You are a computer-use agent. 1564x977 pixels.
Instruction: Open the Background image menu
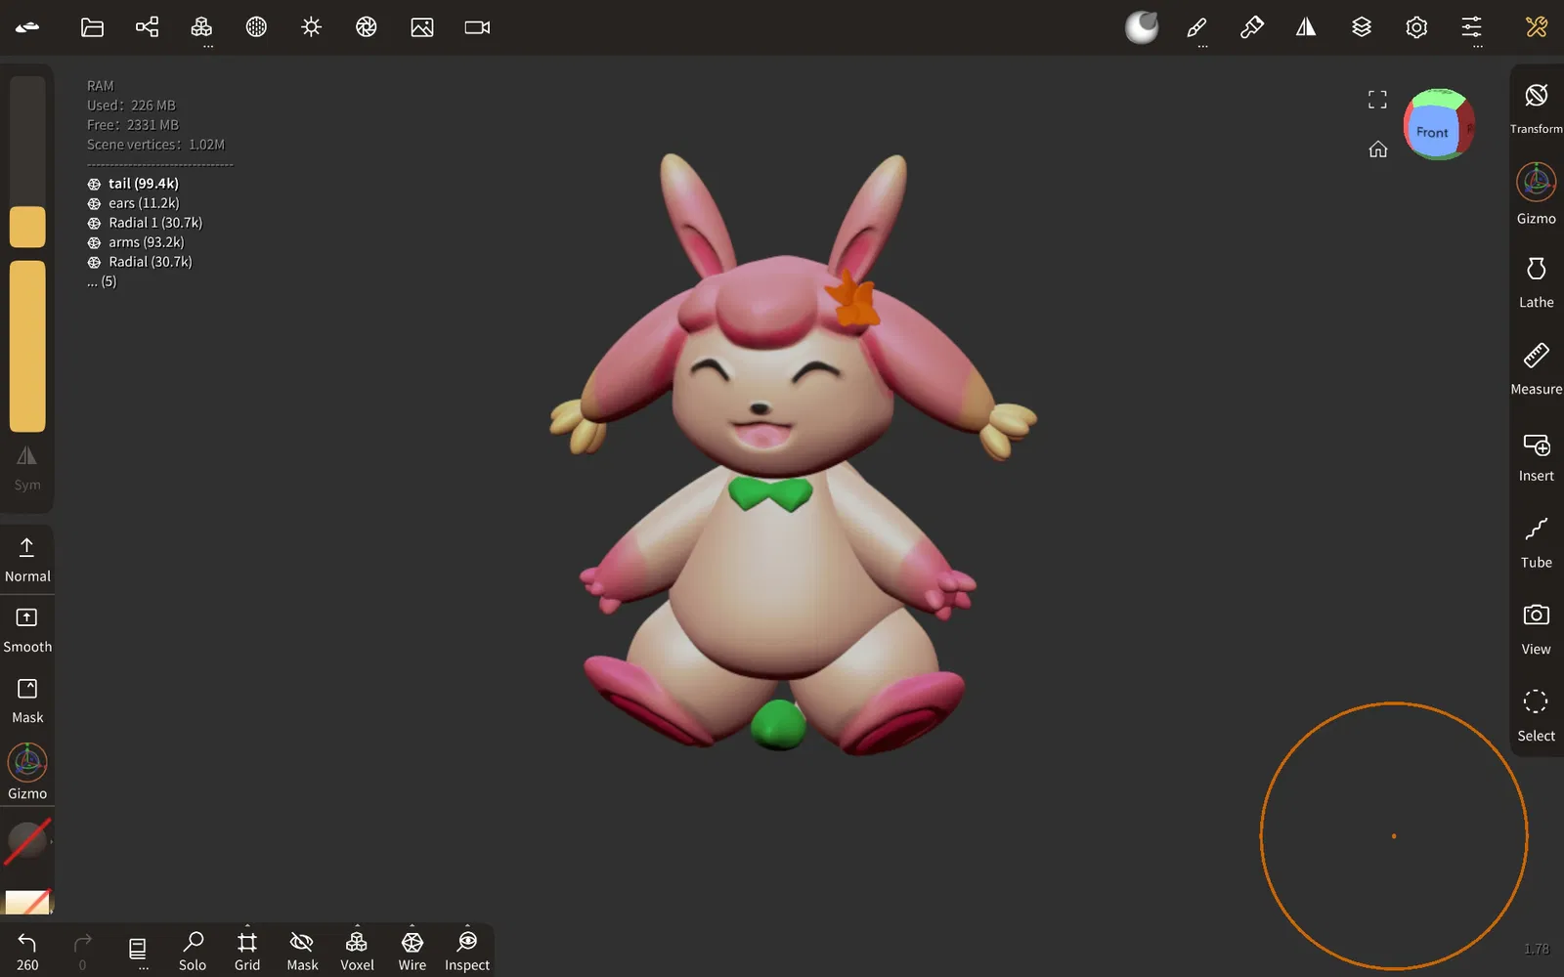tap(422, 27)
